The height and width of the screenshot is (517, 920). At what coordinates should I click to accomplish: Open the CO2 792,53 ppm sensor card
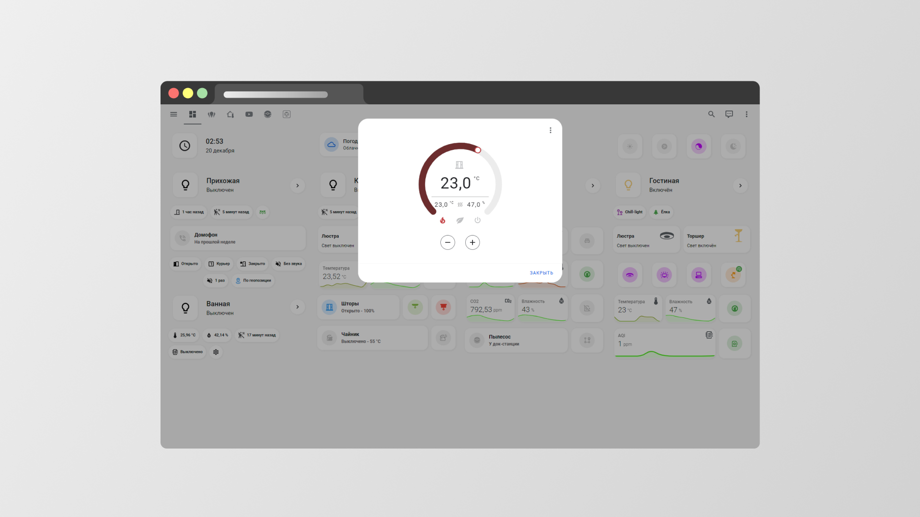click(x=491, y=308)
